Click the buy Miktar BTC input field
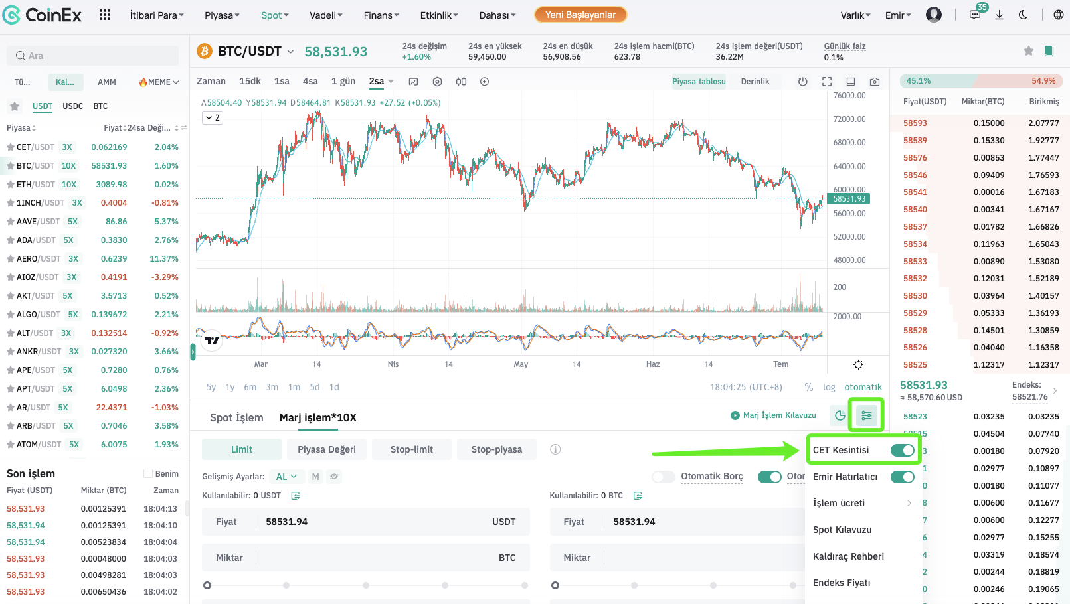Image resolution: width=1070 pixels, height=604 pixels. pyautogui.click(x=366, y=558)
